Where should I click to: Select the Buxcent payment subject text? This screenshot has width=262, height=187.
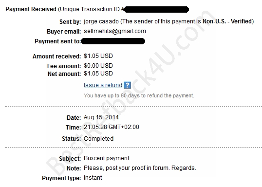coord(107,158)
